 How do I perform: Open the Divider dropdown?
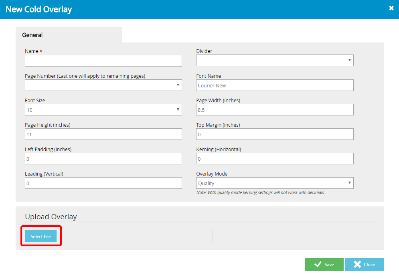(274, 61)
